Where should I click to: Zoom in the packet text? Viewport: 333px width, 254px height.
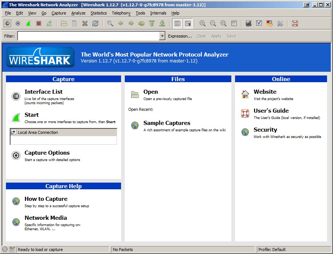click(x=202, y=23)
